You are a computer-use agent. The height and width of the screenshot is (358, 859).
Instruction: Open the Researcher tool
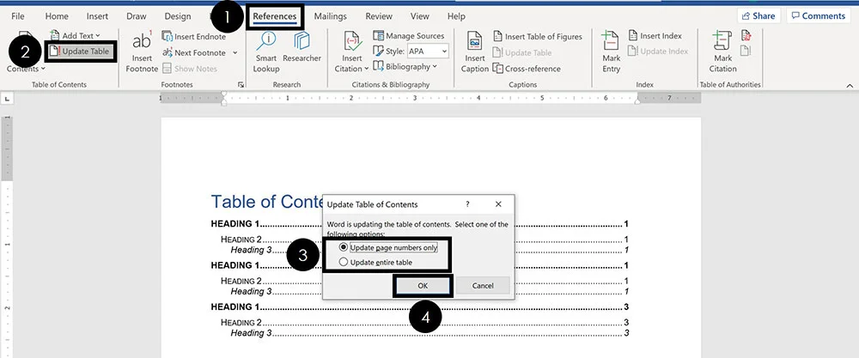pos(302,47)
